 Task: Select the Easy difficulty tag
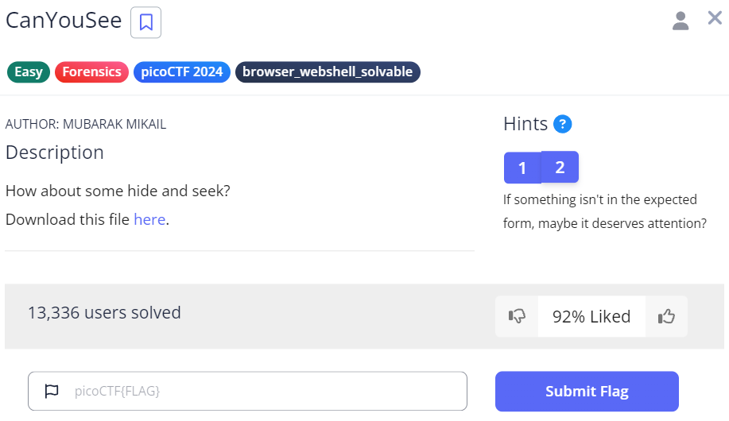pyautogui.click(x=29, y=72)
